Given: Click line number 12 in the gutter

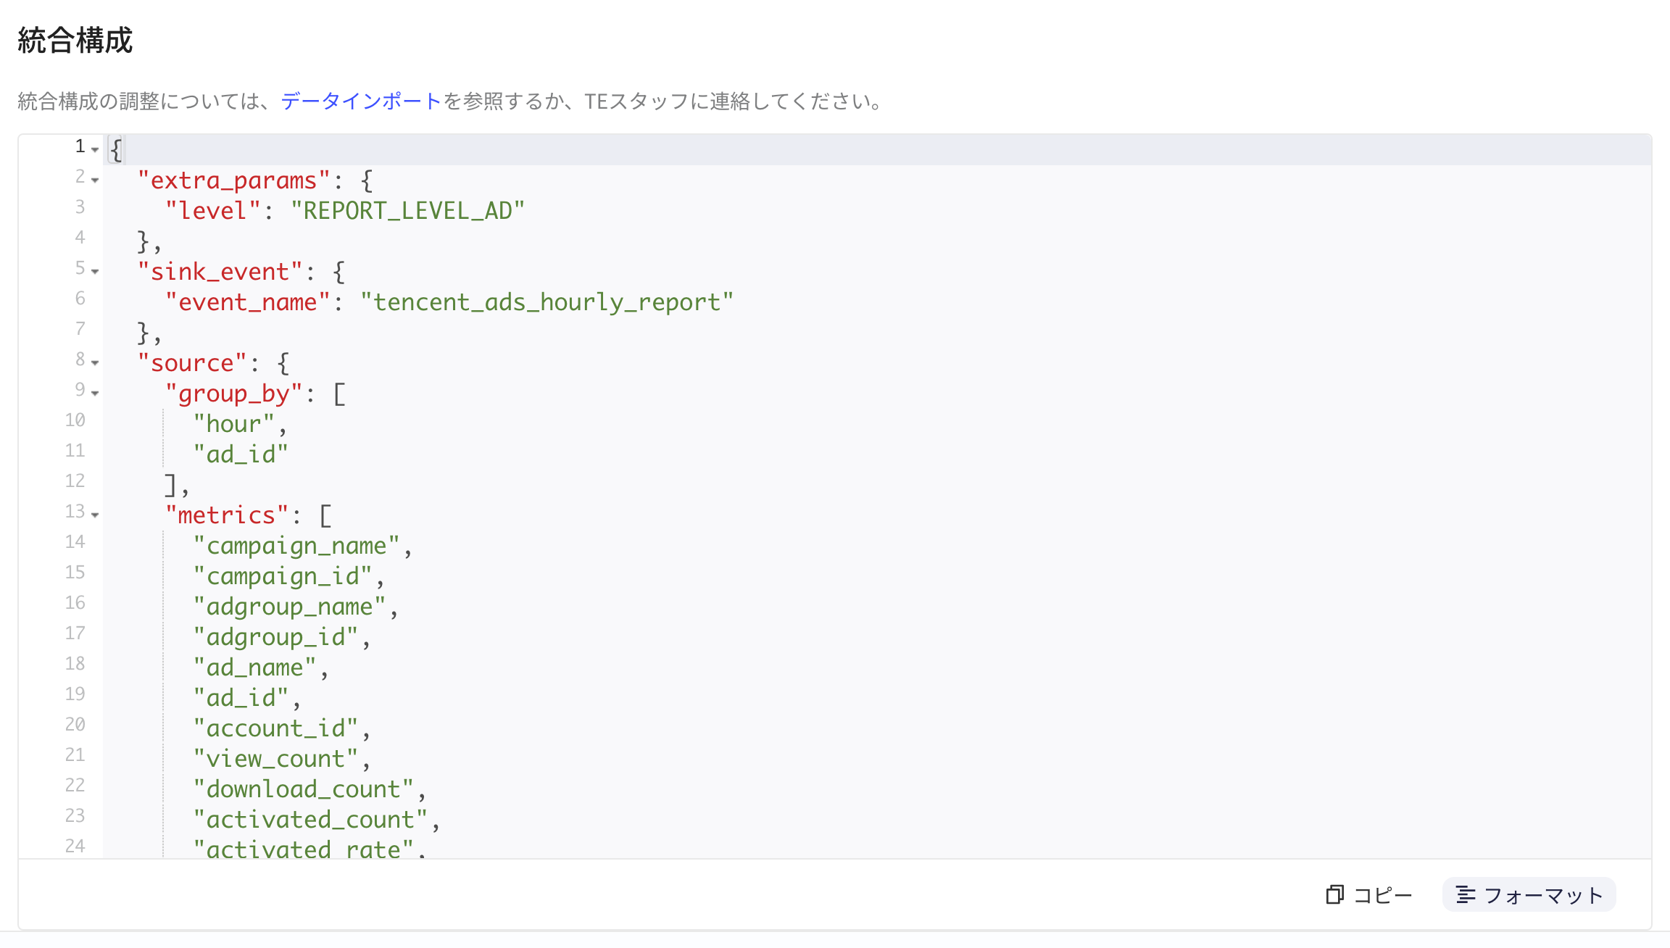Looking at the screenshot, I should point(75,481).
